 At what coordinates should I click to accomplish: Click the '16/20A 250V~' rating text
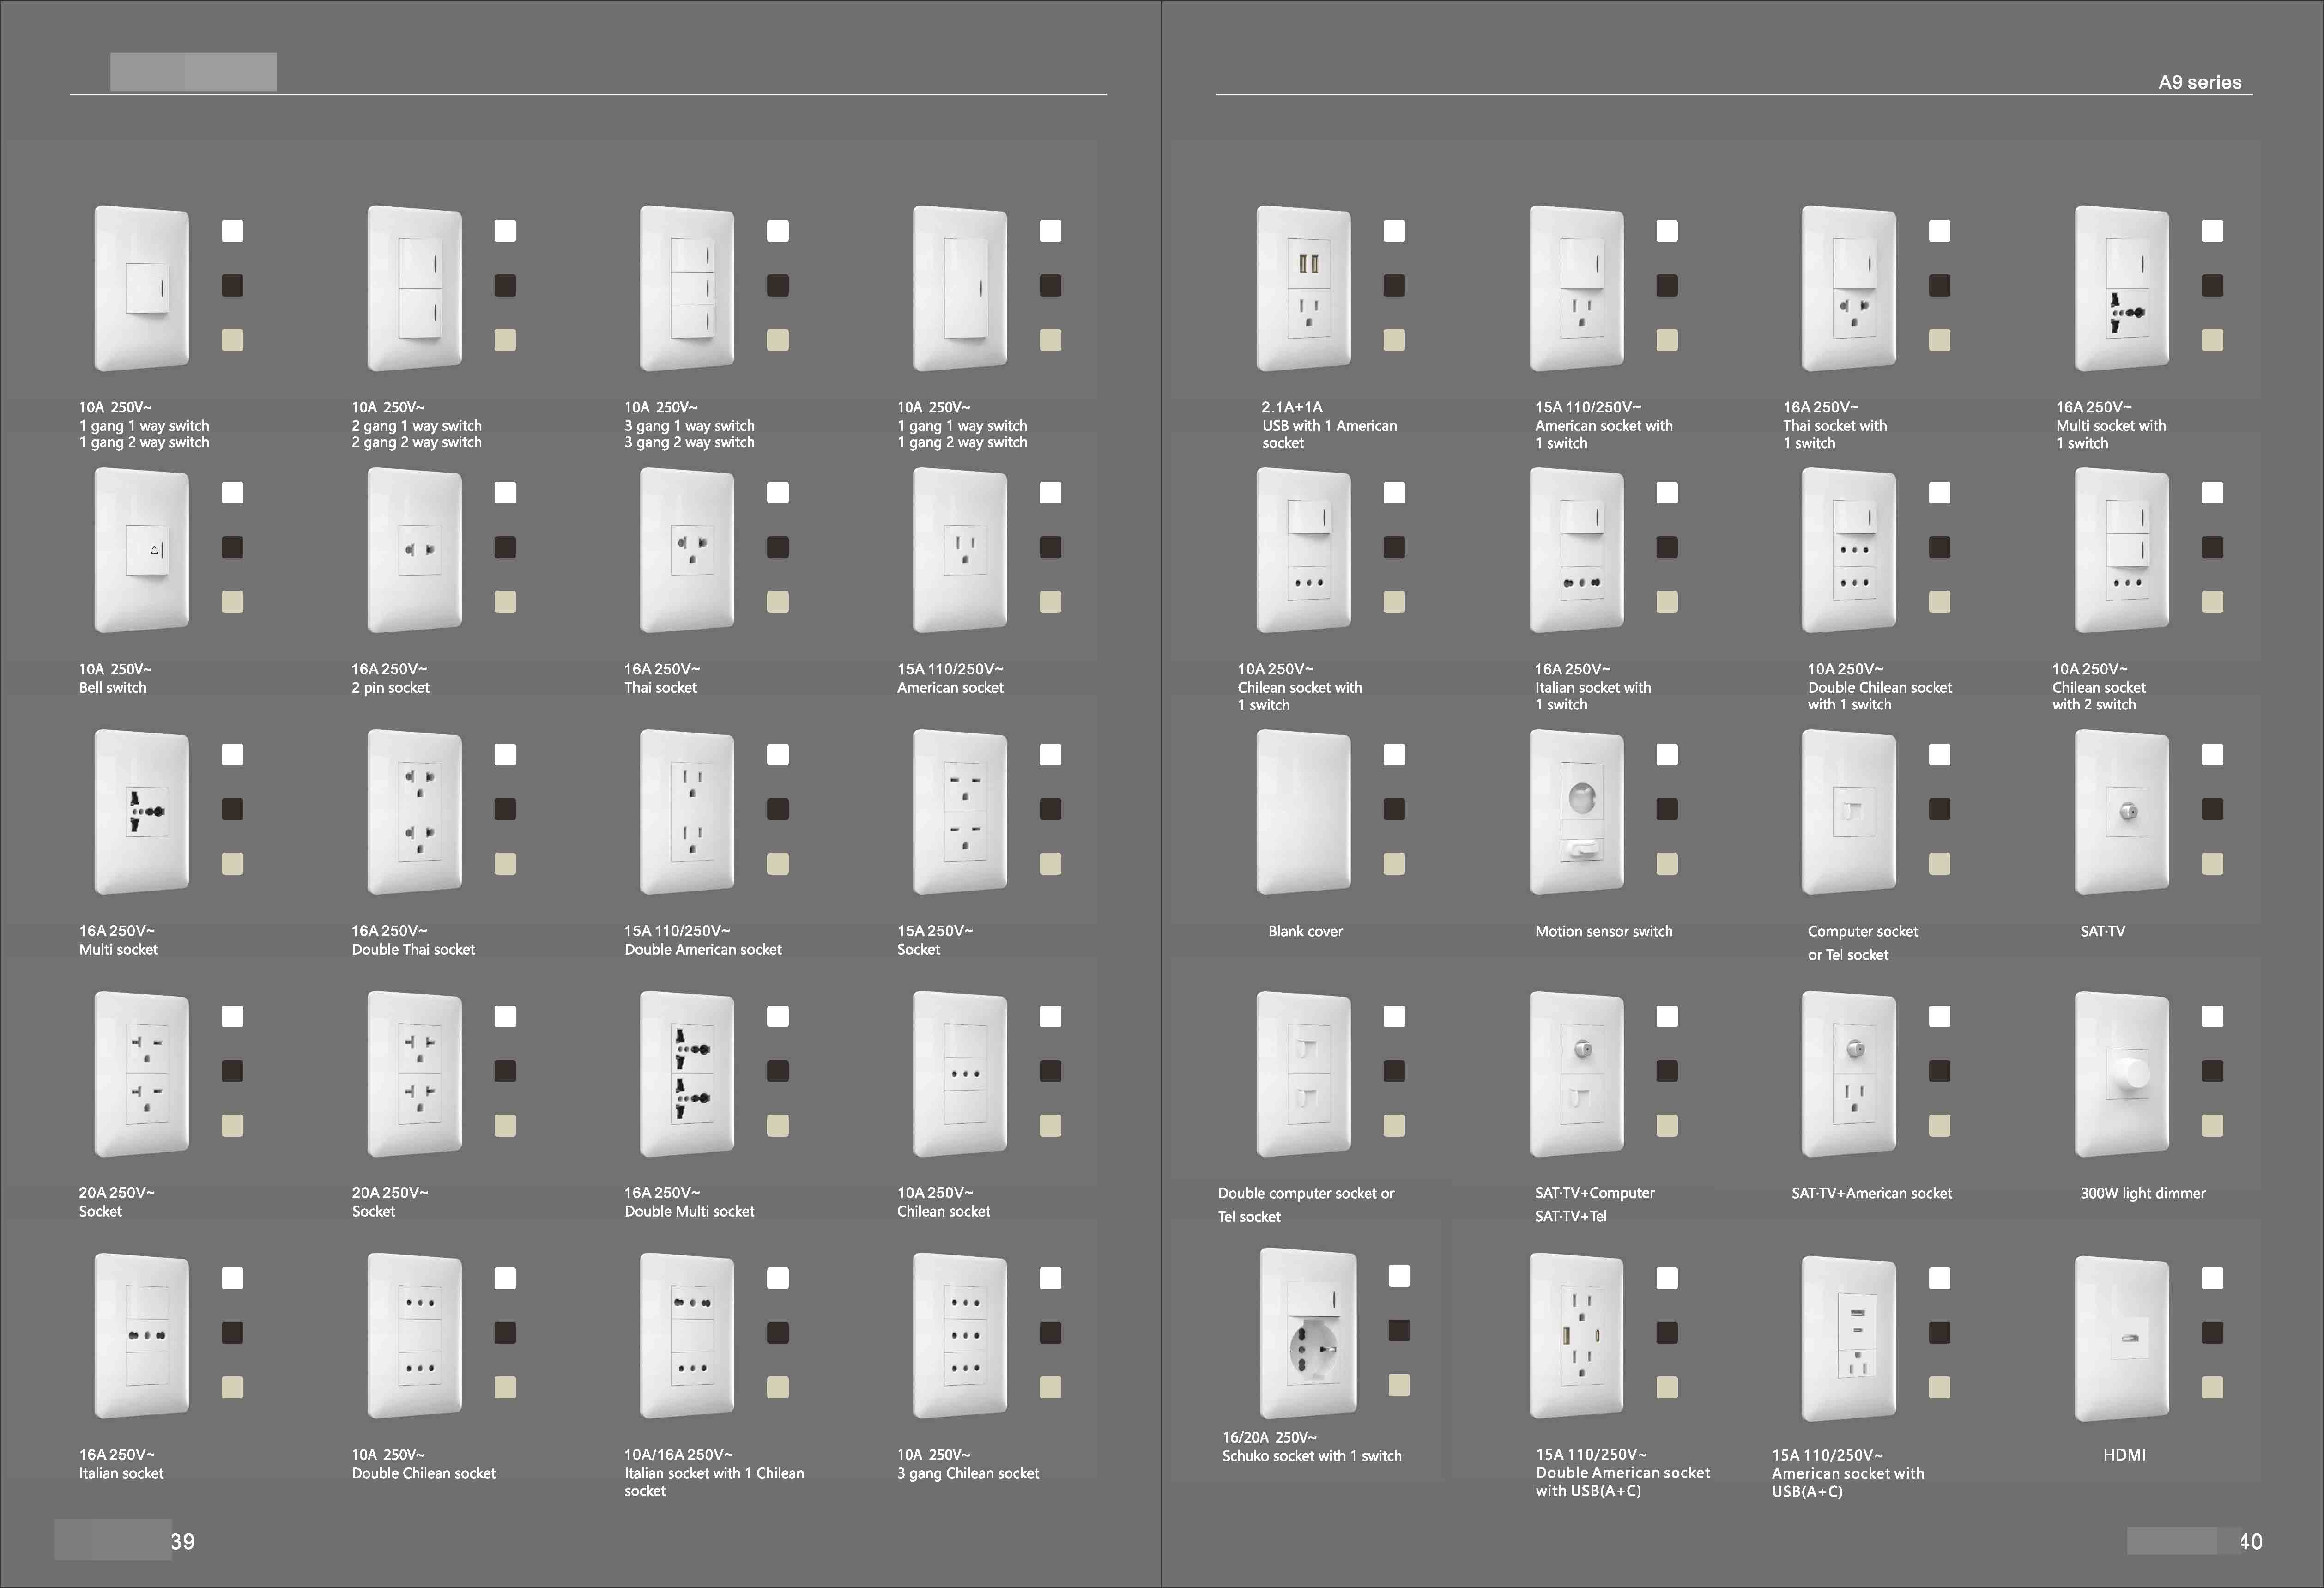[1269, 1437]
